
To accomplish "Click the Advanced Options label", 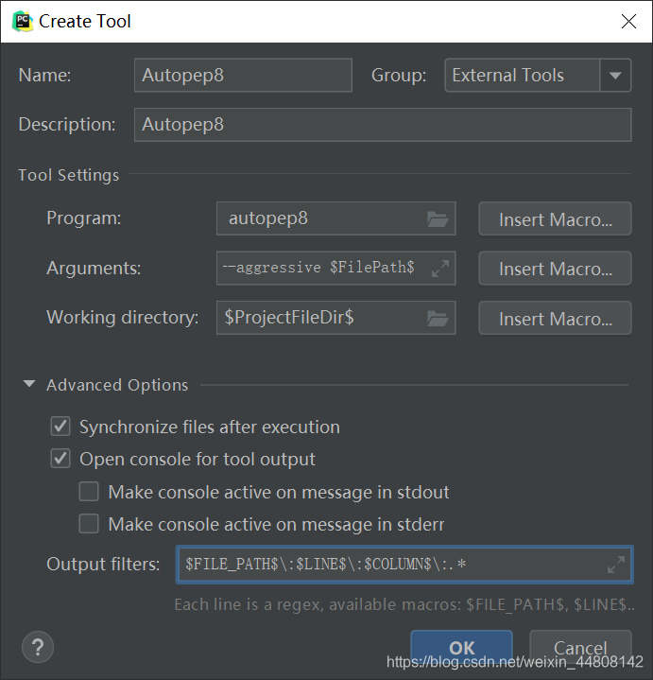I will pyautogui.click(x=117, y=385).
